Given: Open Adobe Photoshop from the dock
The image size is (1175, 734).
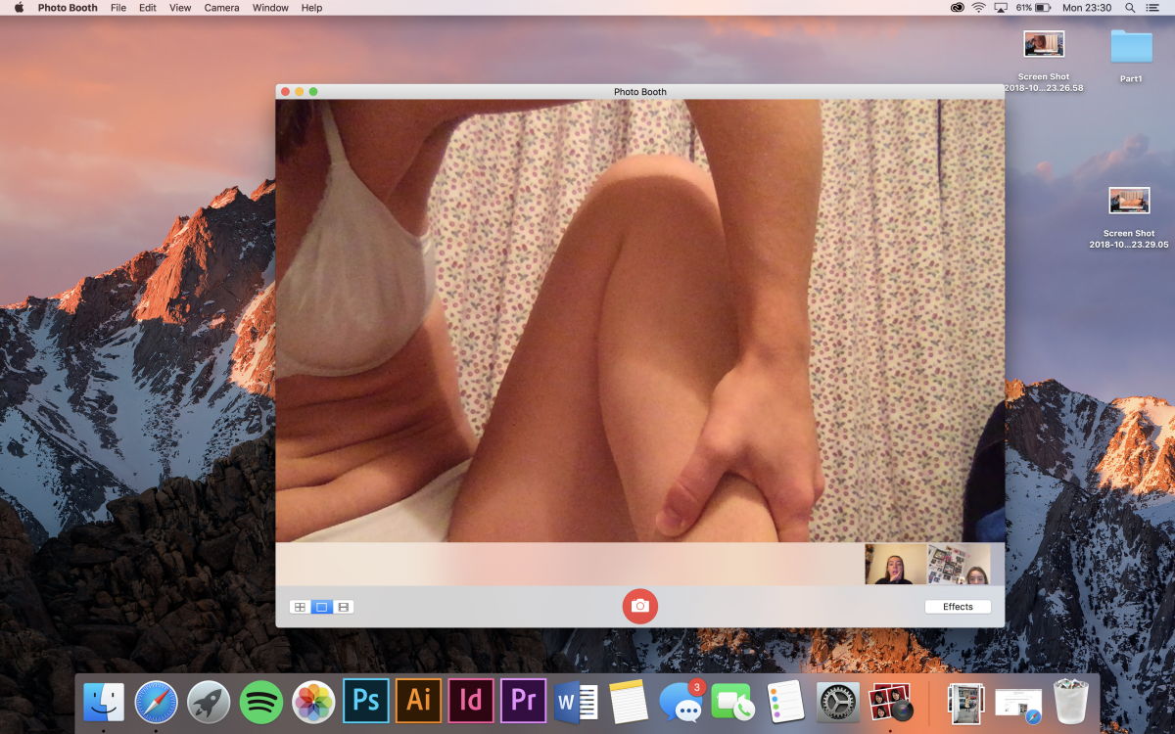Looking at the screenshot, I should click(x=366, y=702).
